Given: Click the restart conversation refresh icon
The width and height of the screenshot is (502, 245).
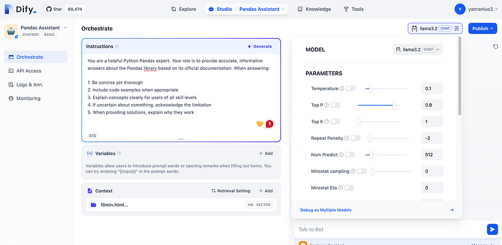Looking at the screenshot, I should 495,47.
